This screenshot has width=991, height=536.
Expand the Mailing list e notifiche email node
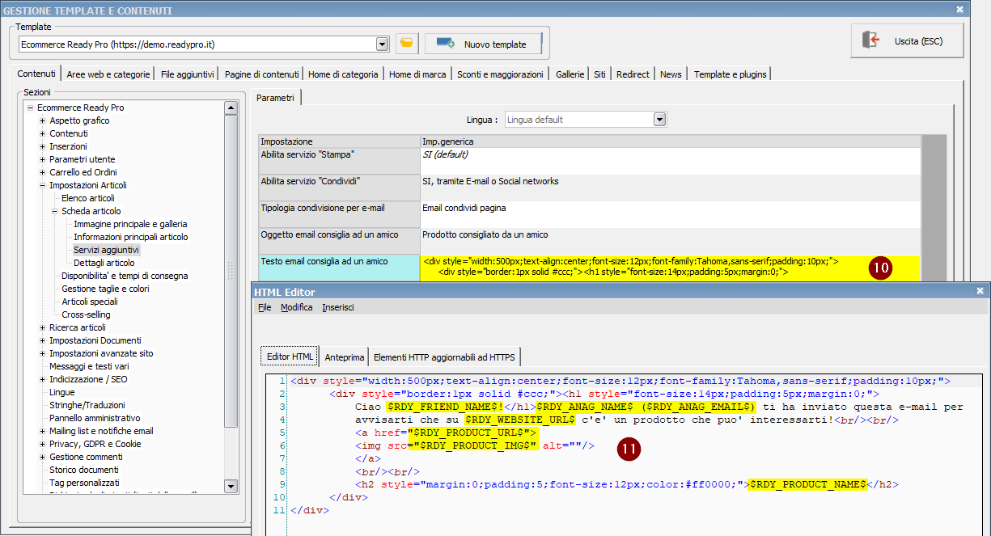point(42,431)
